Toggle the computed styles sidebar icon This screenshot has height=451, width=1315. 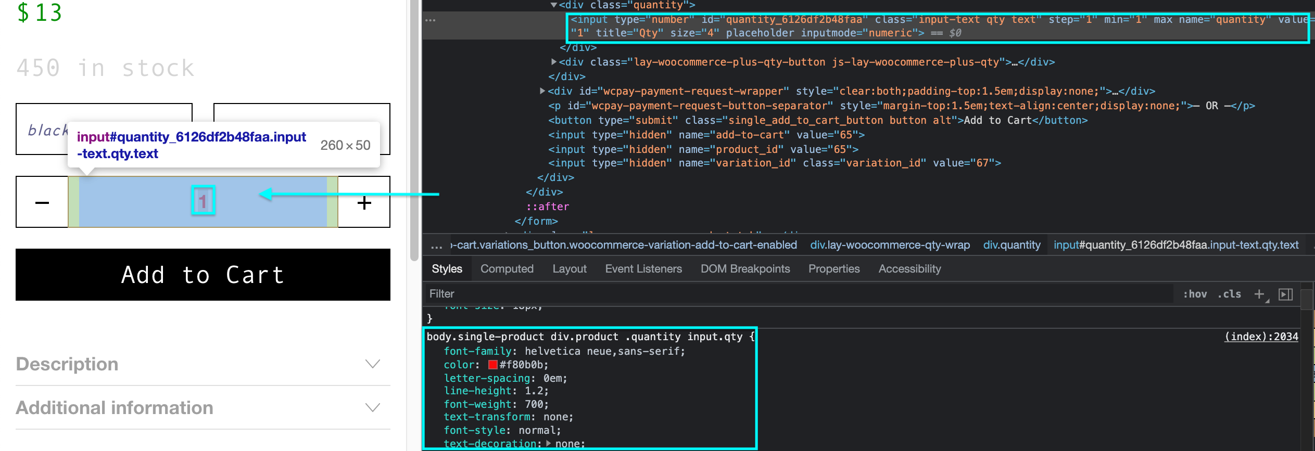[x=1286, y=294]
